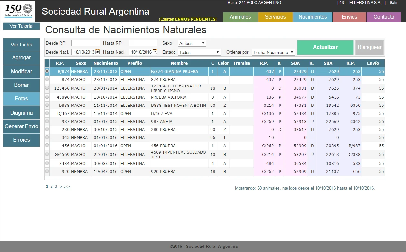Switch to the Nacimientos menu tab

pyautogui.click(x=313, y=17)
